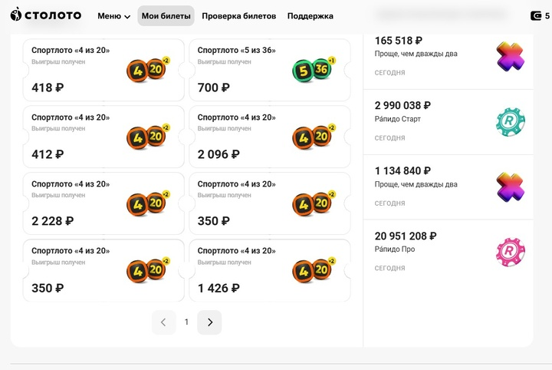Open the Поддержка link
The height and width of the screenshot is (370, 552).
click(310, 16)
